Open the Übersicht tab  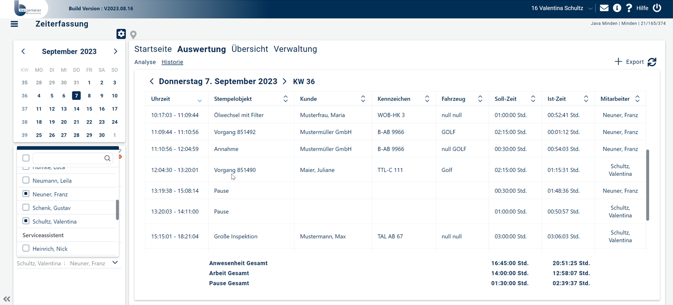[x=250, y=49]
